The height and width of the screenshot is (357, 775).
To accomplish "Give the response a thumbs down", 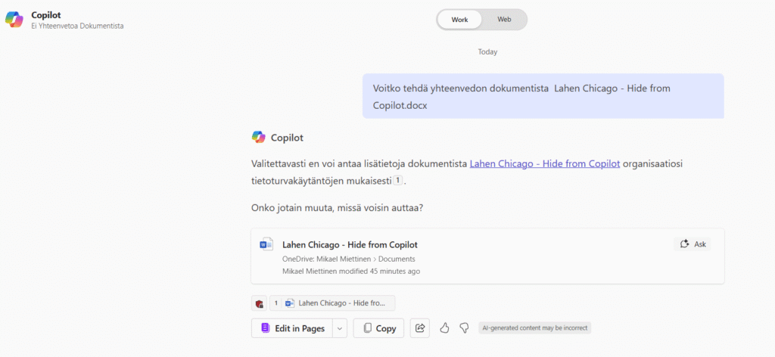I will [x=464, y=328].
